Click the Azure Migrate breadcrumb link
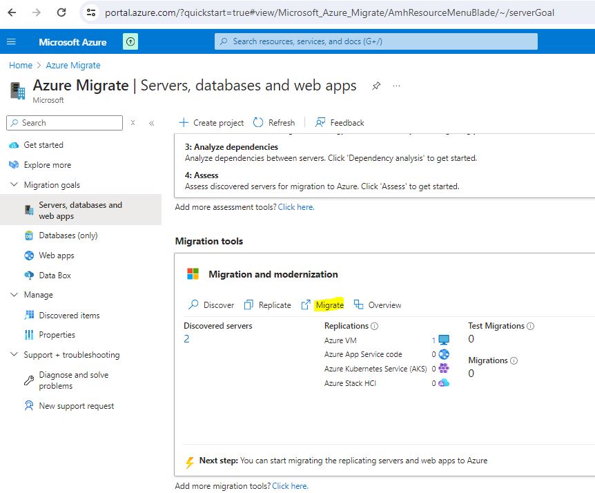The width and height of the screenshot is (595, 493). 73,66
